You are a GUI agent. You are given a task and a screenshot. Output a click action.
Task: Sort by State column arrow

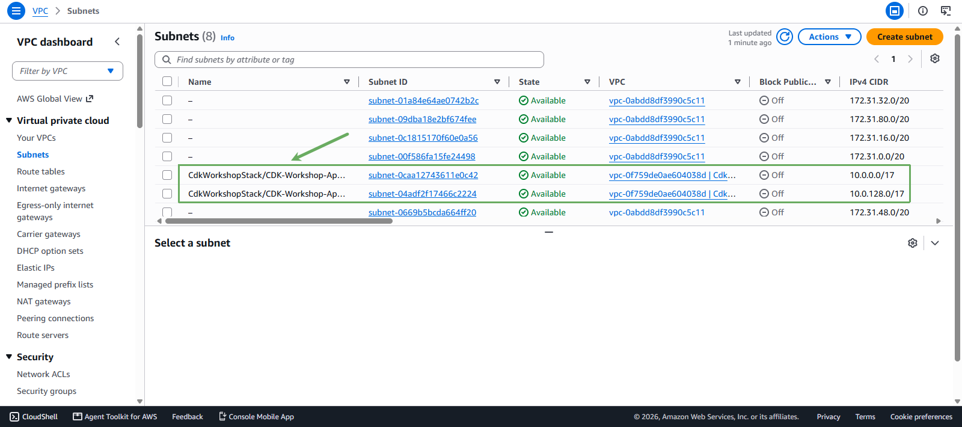click(x=587, y=82)
